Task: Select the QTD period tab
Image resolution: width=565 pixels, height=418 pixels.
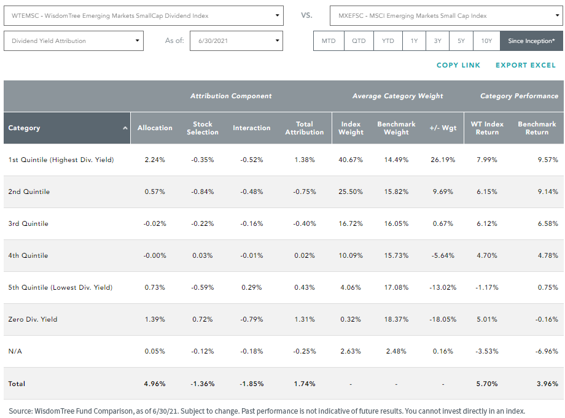Action: (359, 41)
